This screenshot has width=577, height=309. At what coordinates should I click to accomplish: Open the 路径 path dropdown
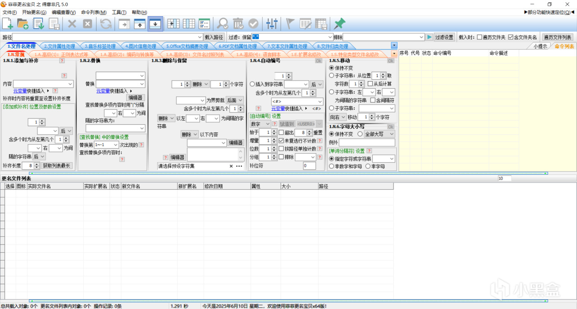pyautogui.click(x=200, y=37)
